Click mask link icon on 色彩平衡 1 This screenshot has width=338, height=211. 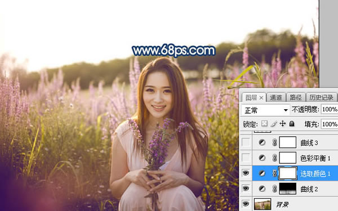(275, 158)
